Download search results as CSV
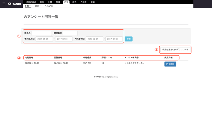The width and height of the screenshot is (212, 115). pyautogui.click(x=175, y=50)
